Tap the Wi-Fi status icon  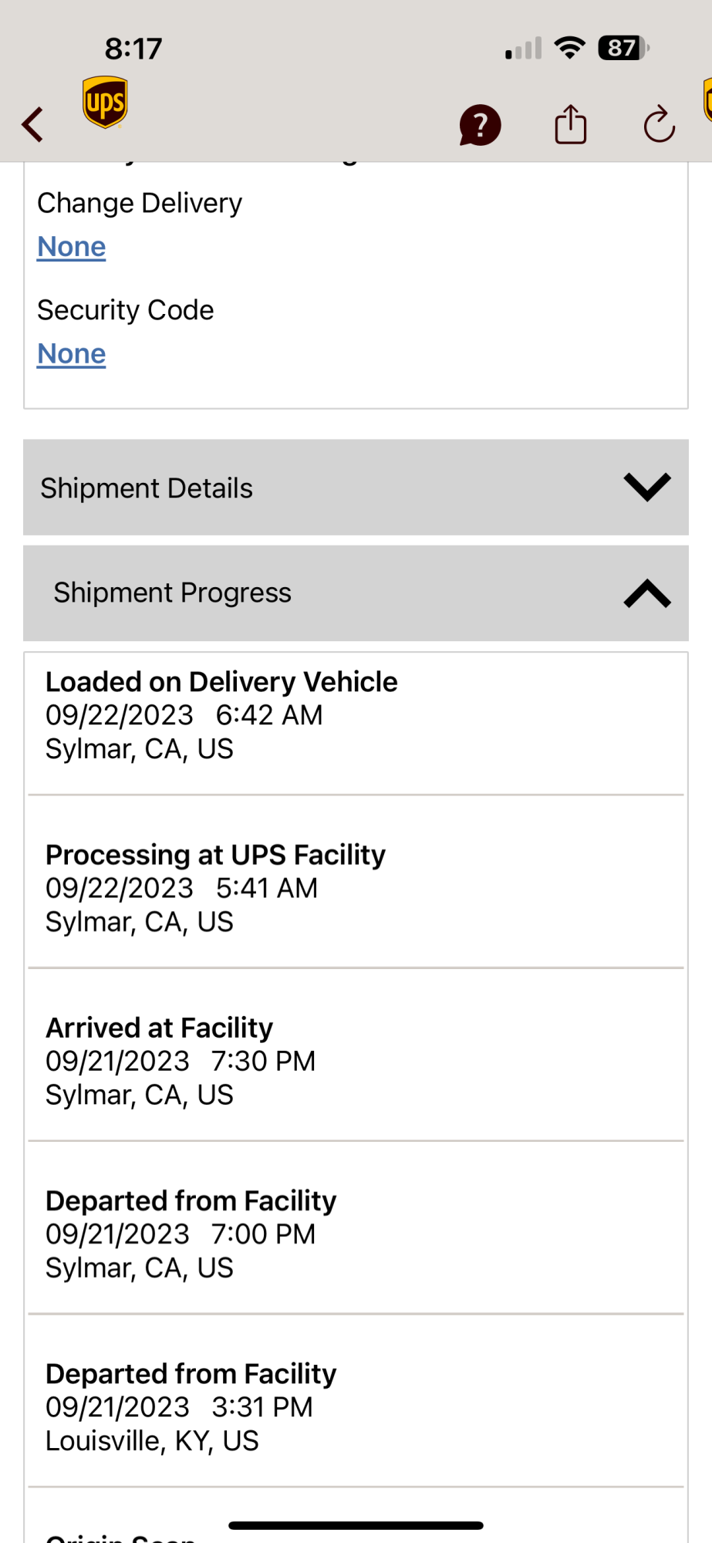pyautogui.click(x=570, y=48)
